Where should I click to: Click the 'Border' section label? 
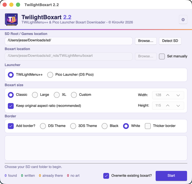pyautogui.click(x=10, y=116)
